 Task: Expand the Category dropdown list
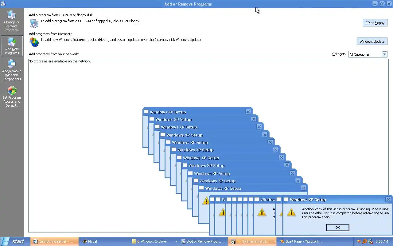pos(384,54)
